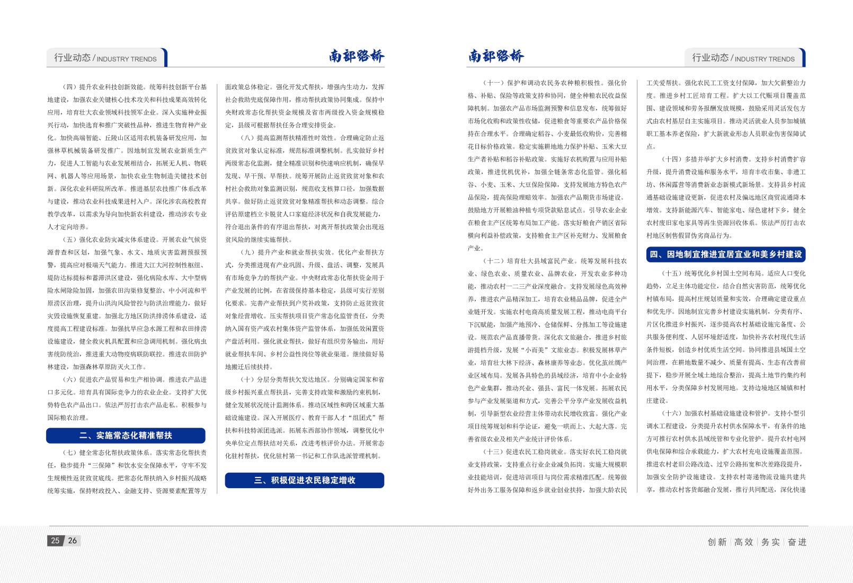Click the left page 南部路桥 logo
Viewport: 853px width, 583px height.
tap(357, 56)
